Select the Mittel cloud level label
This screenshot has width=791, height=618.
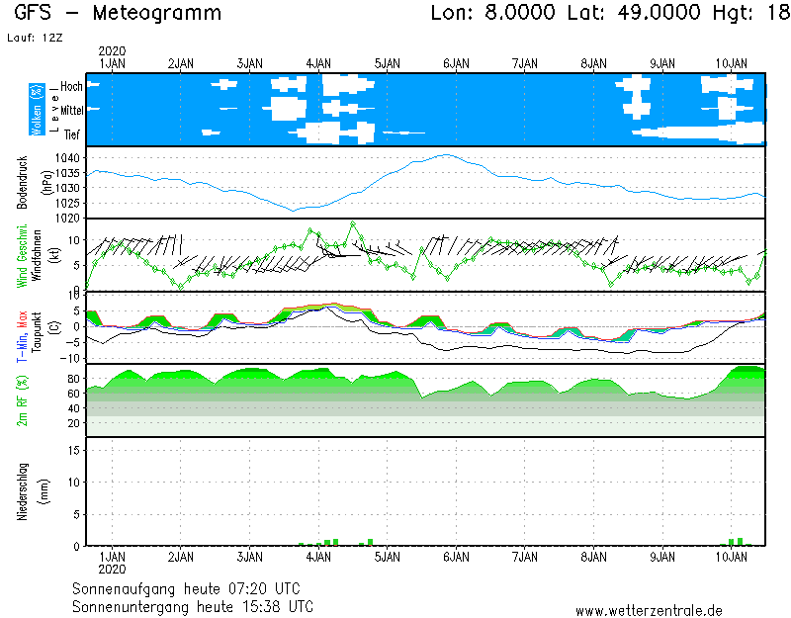[x=69, y=112]
